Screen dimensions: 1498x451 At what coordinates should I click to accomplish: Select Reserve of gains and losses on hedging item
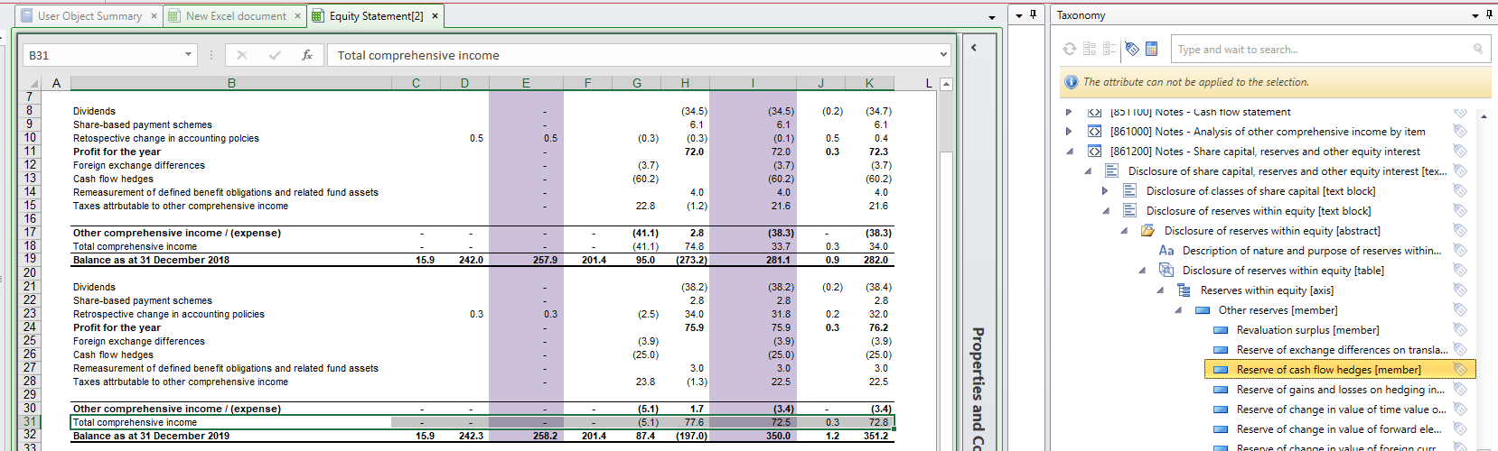(x=1340, y=390)
